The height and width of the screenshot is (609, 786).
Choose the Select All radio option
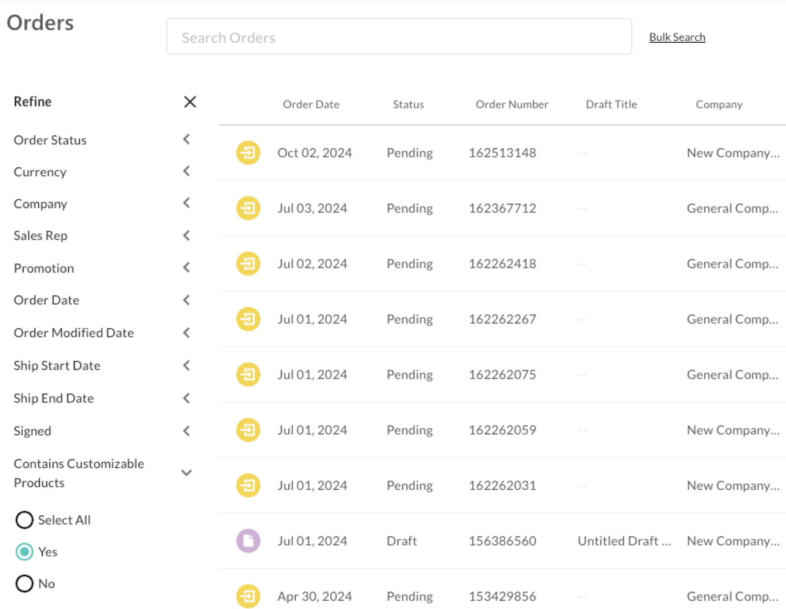click(25, 520)
